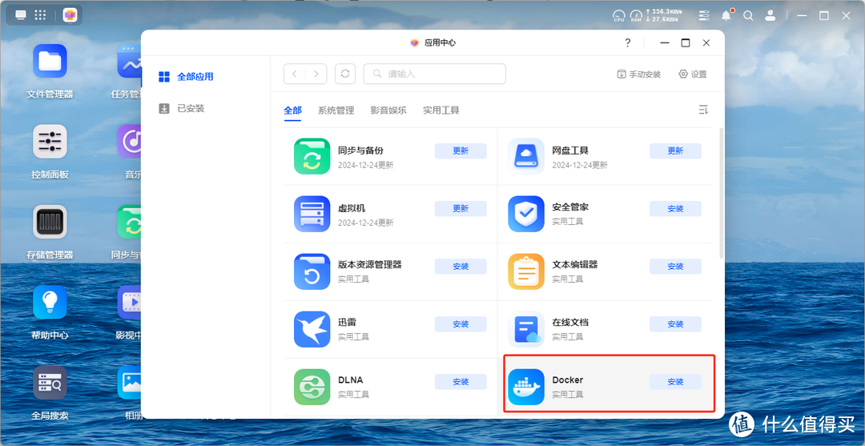Focus the 请输入 search field

pos(435,74)
